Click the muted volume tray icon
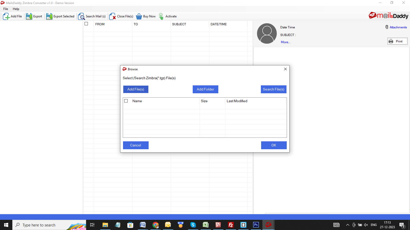The width and height of the screenshot is (410, 230). [x=366, y=225]
